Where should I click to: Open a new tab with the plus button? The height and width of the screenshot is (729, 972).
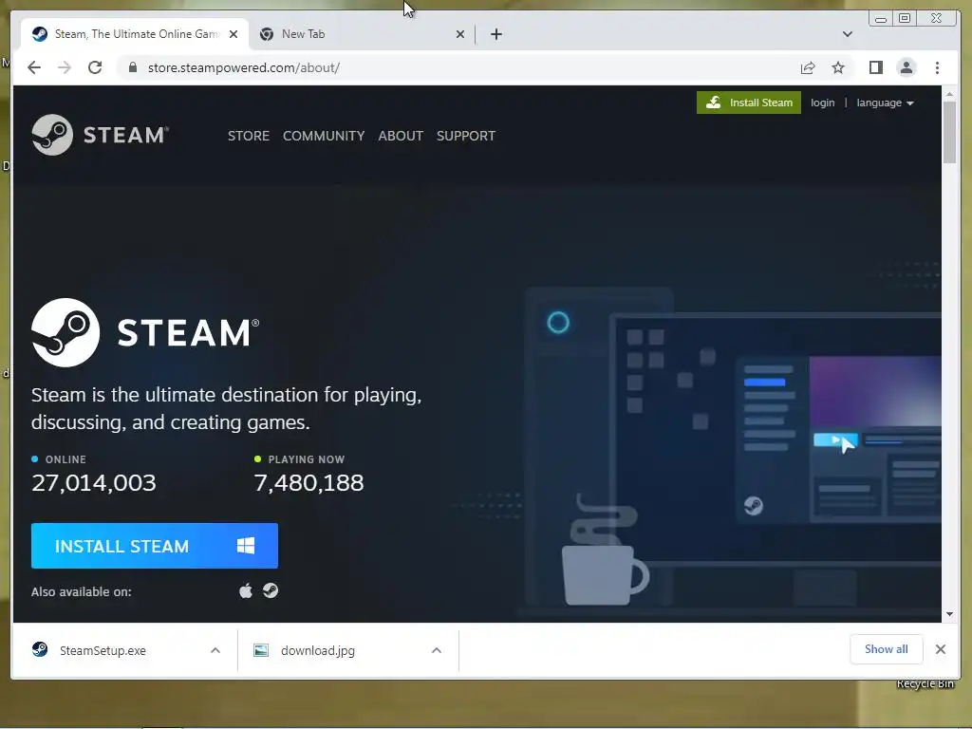click(x=495, y=34)
